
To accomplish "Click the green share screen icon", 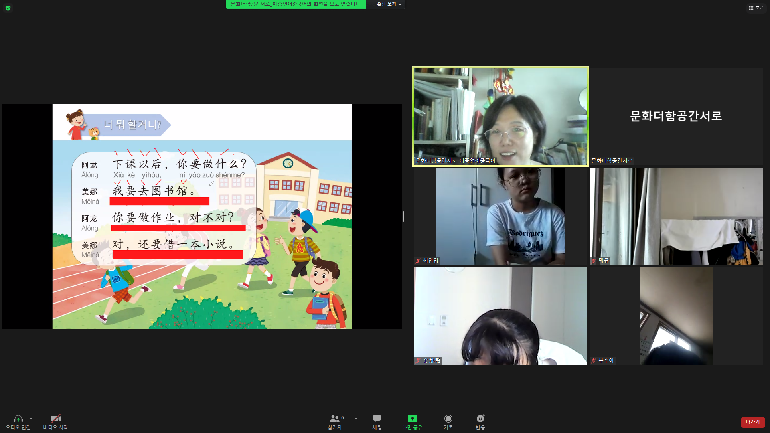I will (x=412, y=419).
